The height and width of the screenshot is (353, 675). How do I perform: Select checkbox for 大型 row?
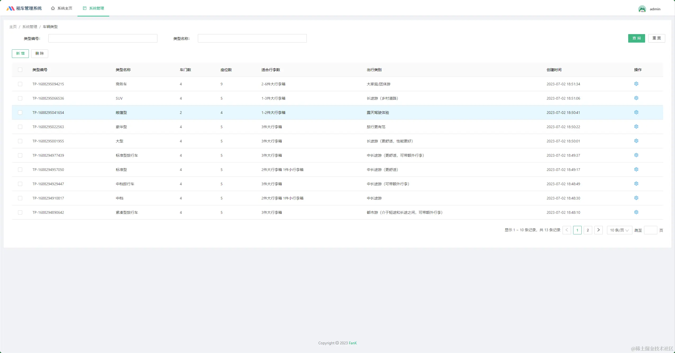[20, 141]
